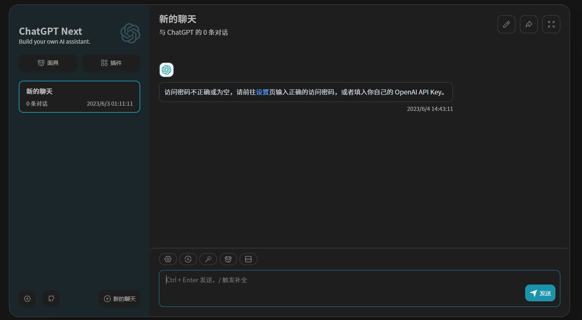The image size is (582, 320).
Task: Open the 面具 (Mask) button in sidebar
Action: tap(48, 63)
